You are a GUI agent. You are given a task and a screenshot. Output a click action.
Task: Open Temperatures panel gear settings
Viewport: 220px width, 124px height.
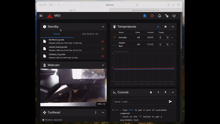pos(165,27)
